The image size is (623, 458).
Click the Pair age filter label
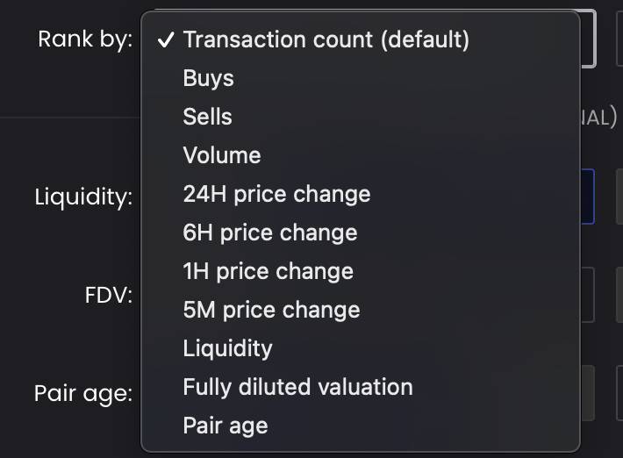[83, 394]
